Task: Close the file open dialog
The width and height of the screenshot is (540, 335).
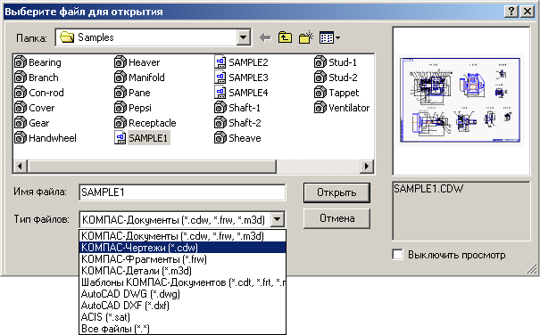Action: coord(528,12)
